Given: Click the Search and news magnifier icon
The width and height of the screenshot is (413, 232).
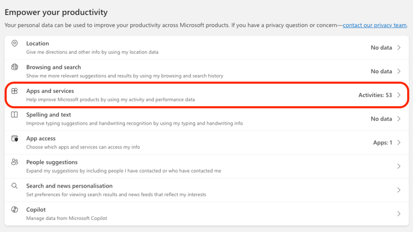Looking at the screenshot, I should pos(14,186).
